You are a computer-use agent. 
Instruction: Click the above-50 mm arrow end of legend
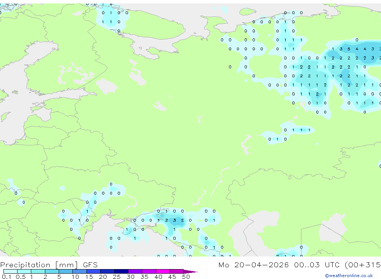pos(190,271)
